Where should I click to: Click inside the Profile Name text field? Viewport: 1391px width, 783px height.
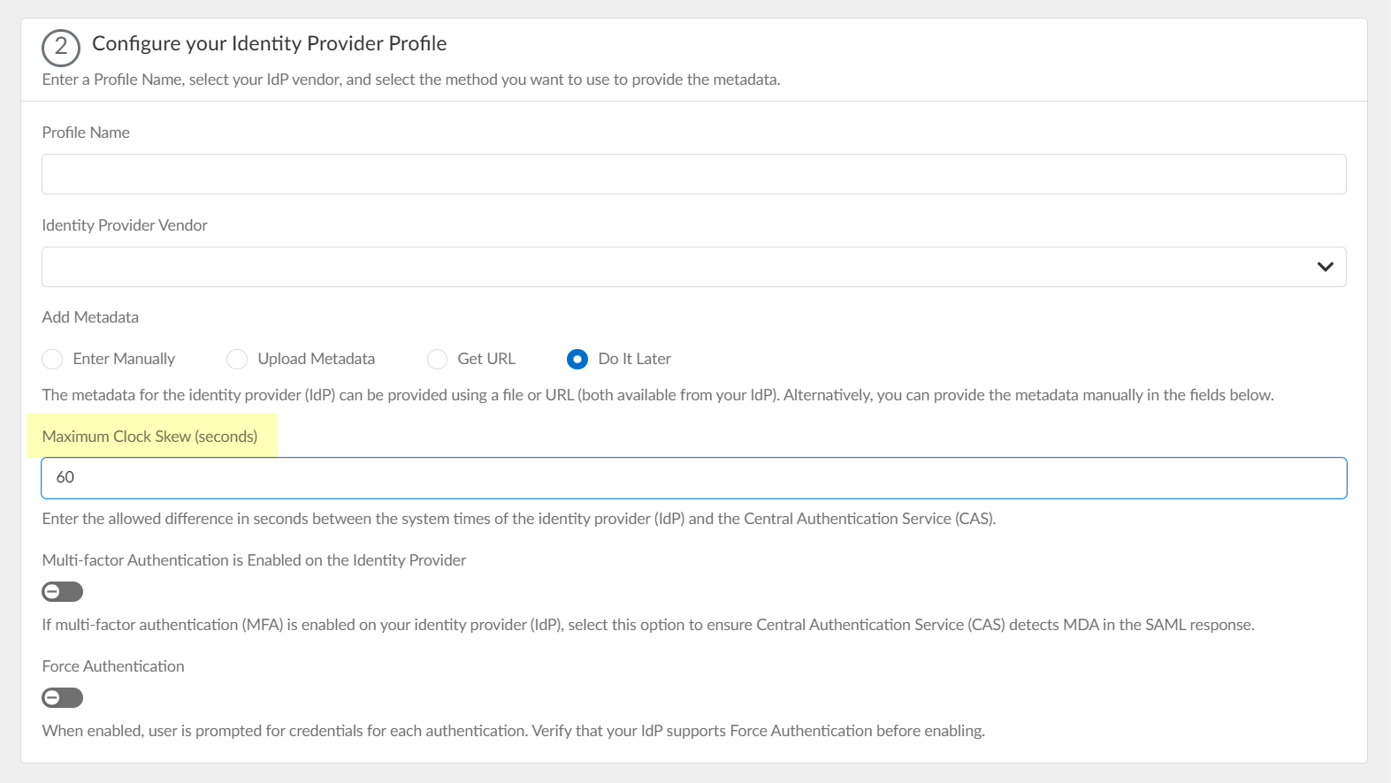pos(693,174)
